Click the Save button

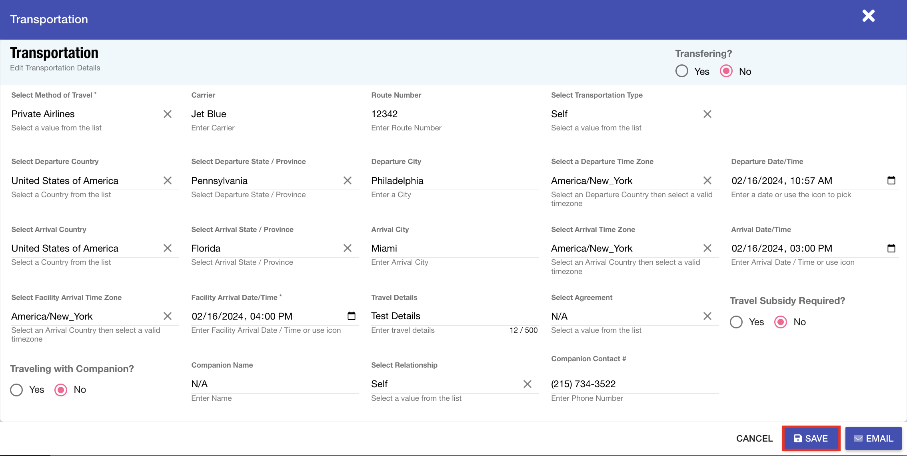[x=811, y=438]
